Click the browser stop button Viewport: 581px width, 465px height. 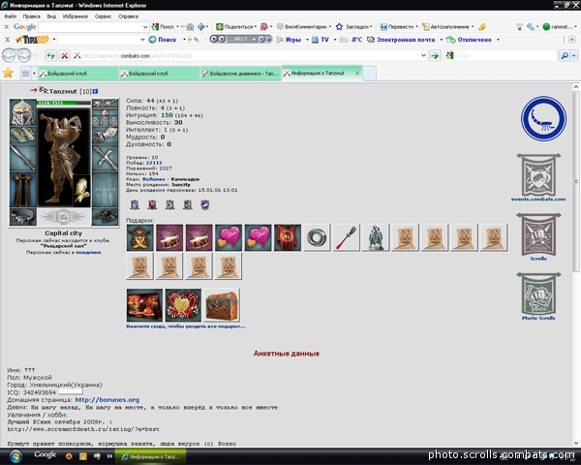[x=65, y=55]
